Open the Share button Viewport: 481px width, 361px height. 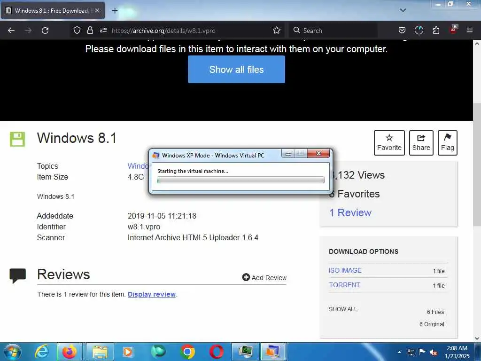point(421,143)
